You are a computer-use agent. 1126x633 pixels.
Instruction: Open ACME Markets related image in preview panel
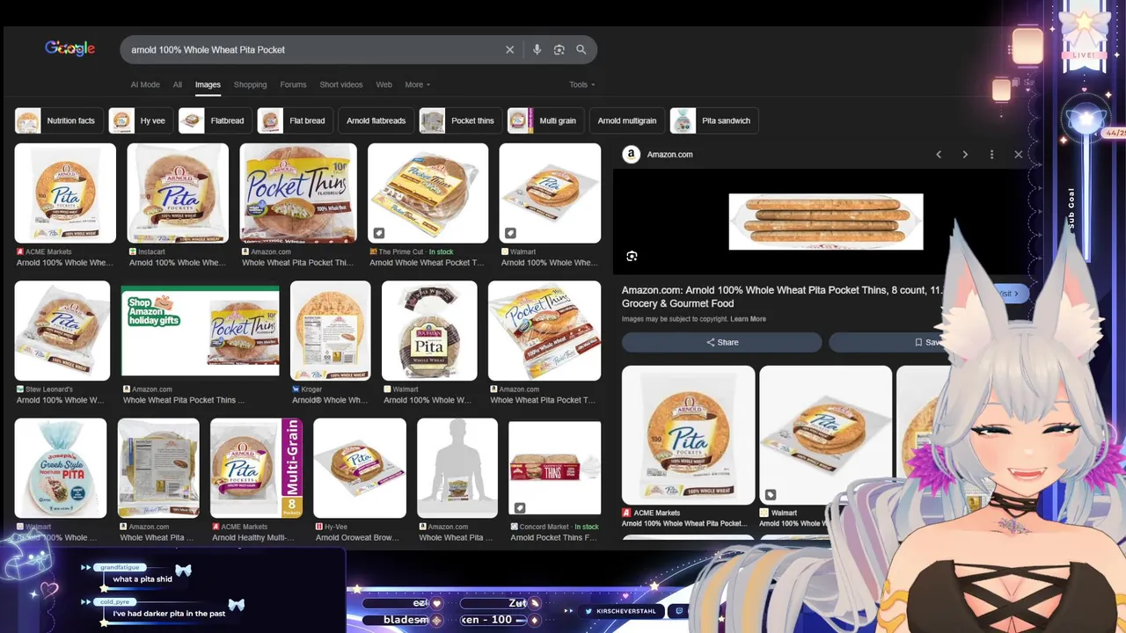[x=688, y=435]
